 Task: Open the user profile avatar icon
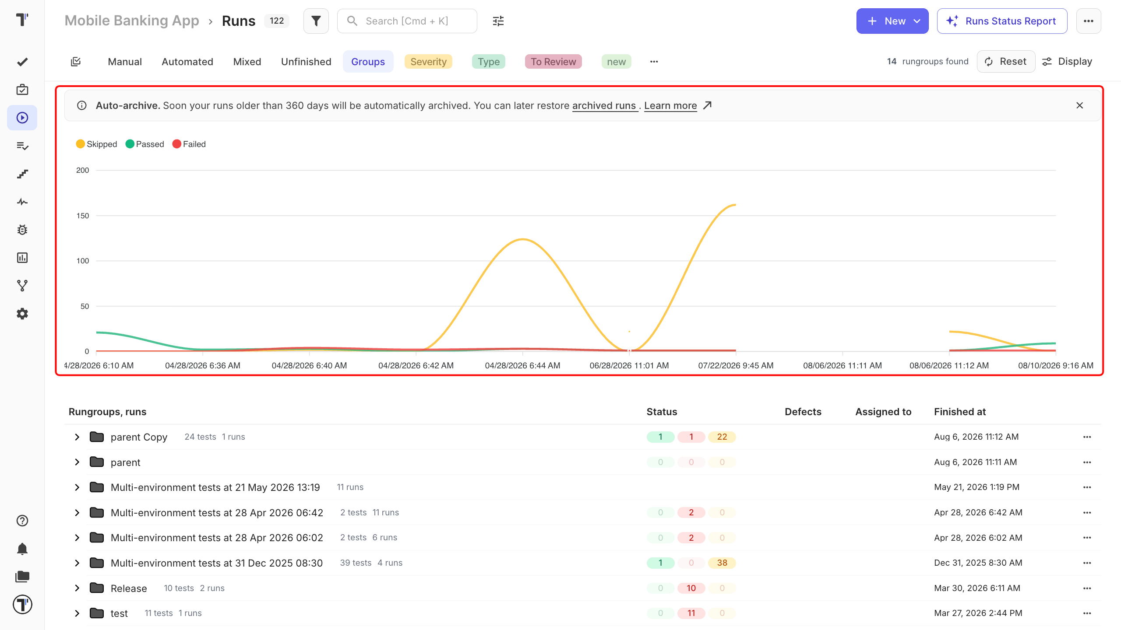[22, 605]
